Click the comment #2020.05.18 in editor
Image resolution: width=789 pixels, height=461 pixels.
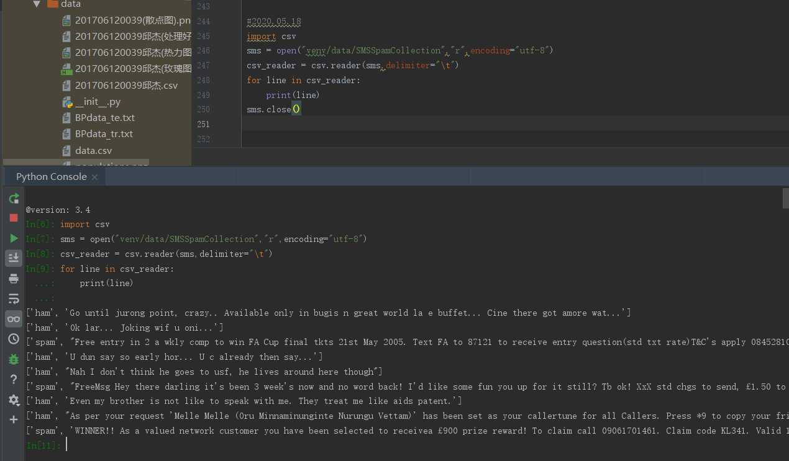[x=274, y=21]
